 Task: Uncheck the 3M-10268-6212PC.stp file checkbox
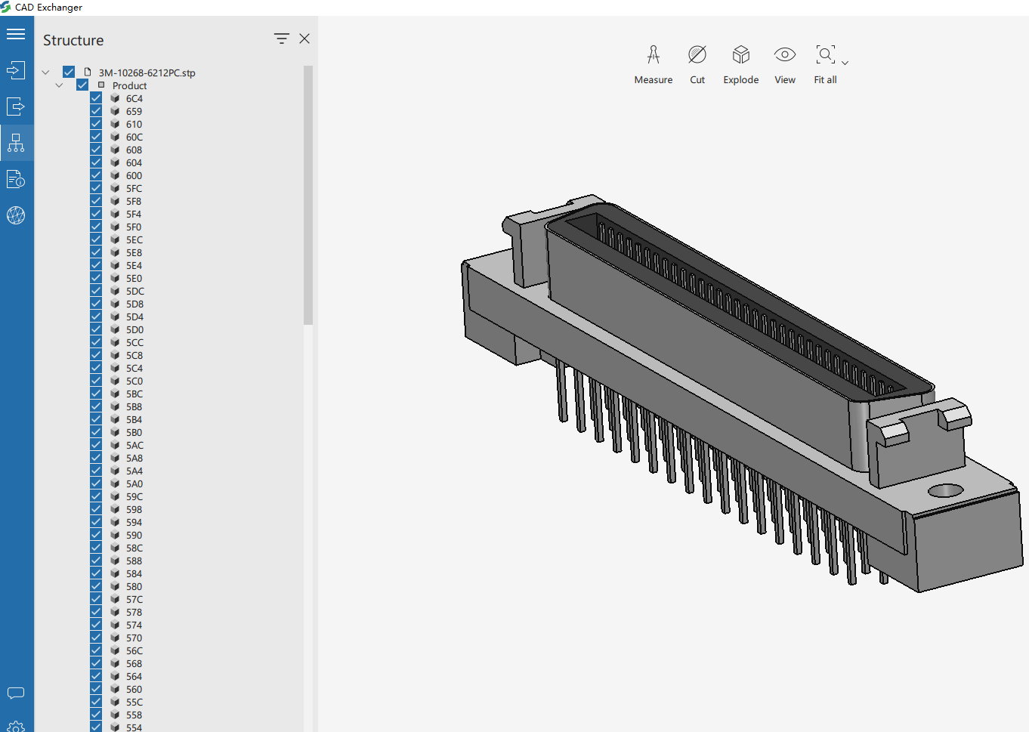(x=69, y=73)
